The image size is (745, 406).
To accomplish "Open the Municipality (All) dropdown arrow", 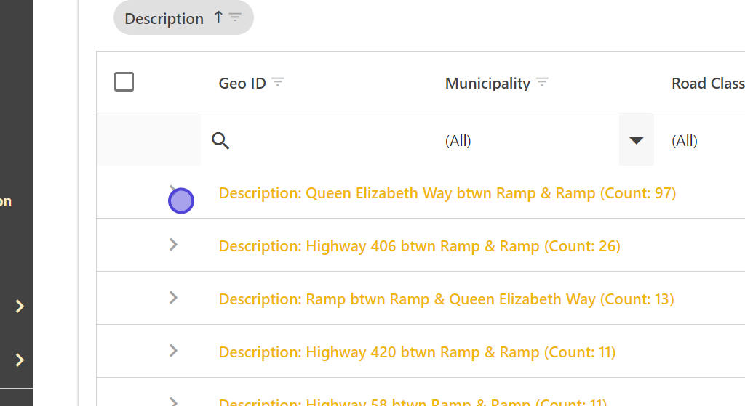I will pyautogui.click(x=637, y=140).
